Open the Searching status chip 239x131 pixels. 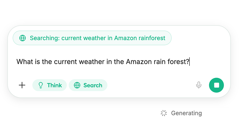tap(92, 38)
